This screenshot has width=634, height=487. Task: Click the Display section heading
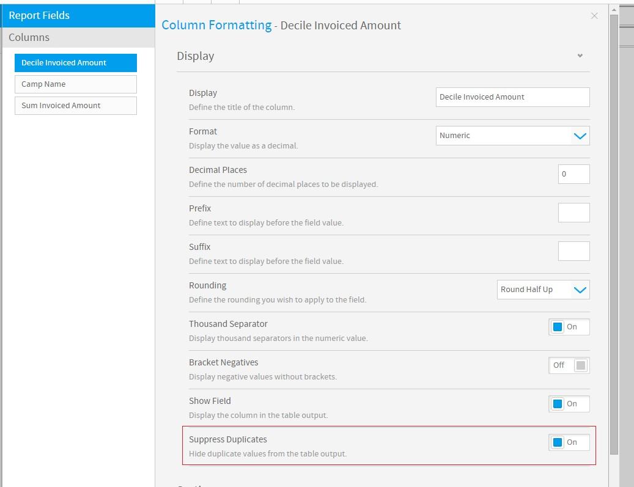[195, 56]
